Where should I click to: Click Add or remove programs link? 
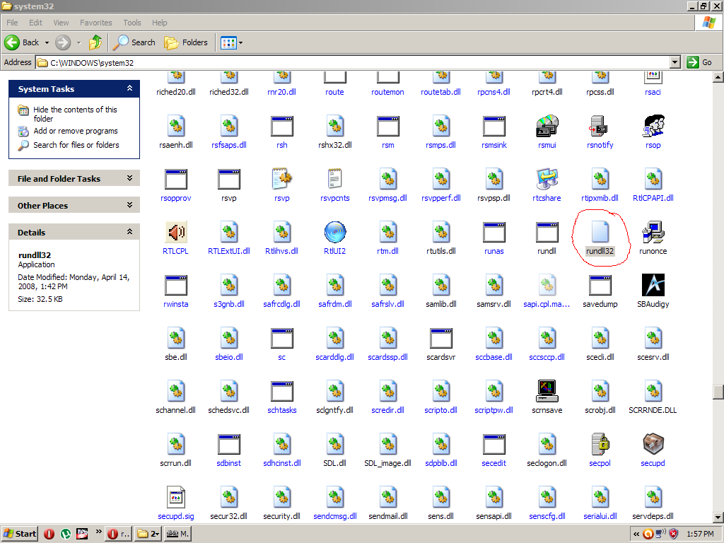click(75, 131)
